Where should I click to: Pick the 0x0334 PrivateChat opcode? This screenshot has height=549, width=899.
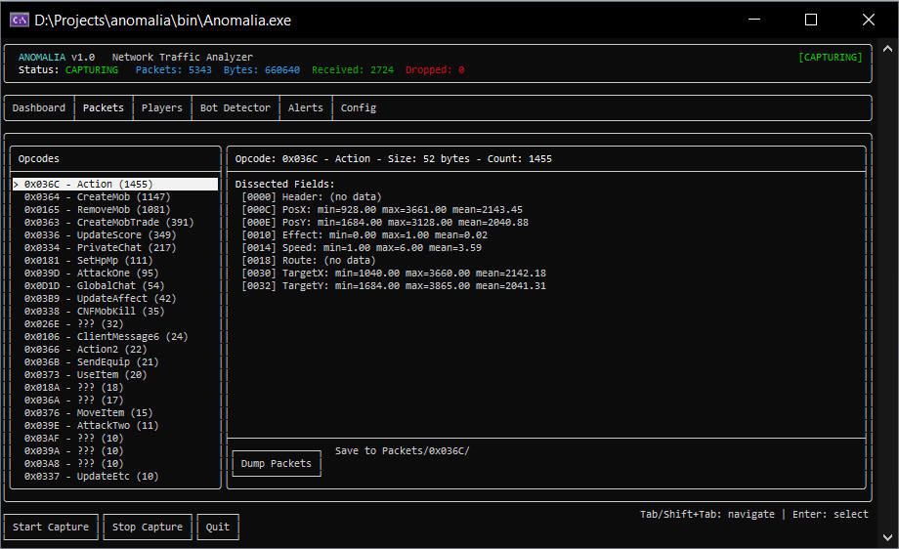tap(86, 247)
